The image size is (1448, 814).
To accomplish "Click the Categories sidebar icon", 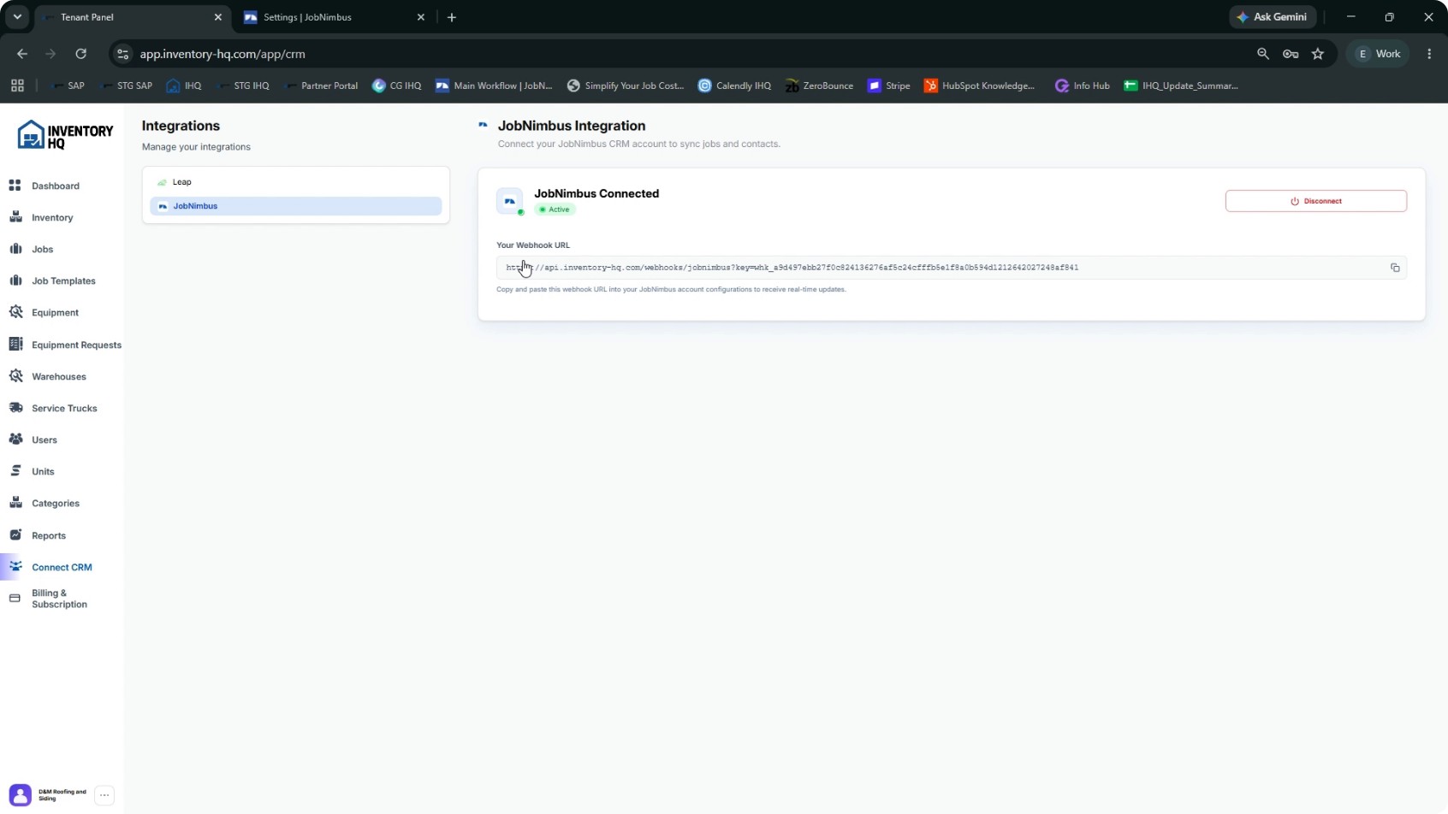I will 15,503.
